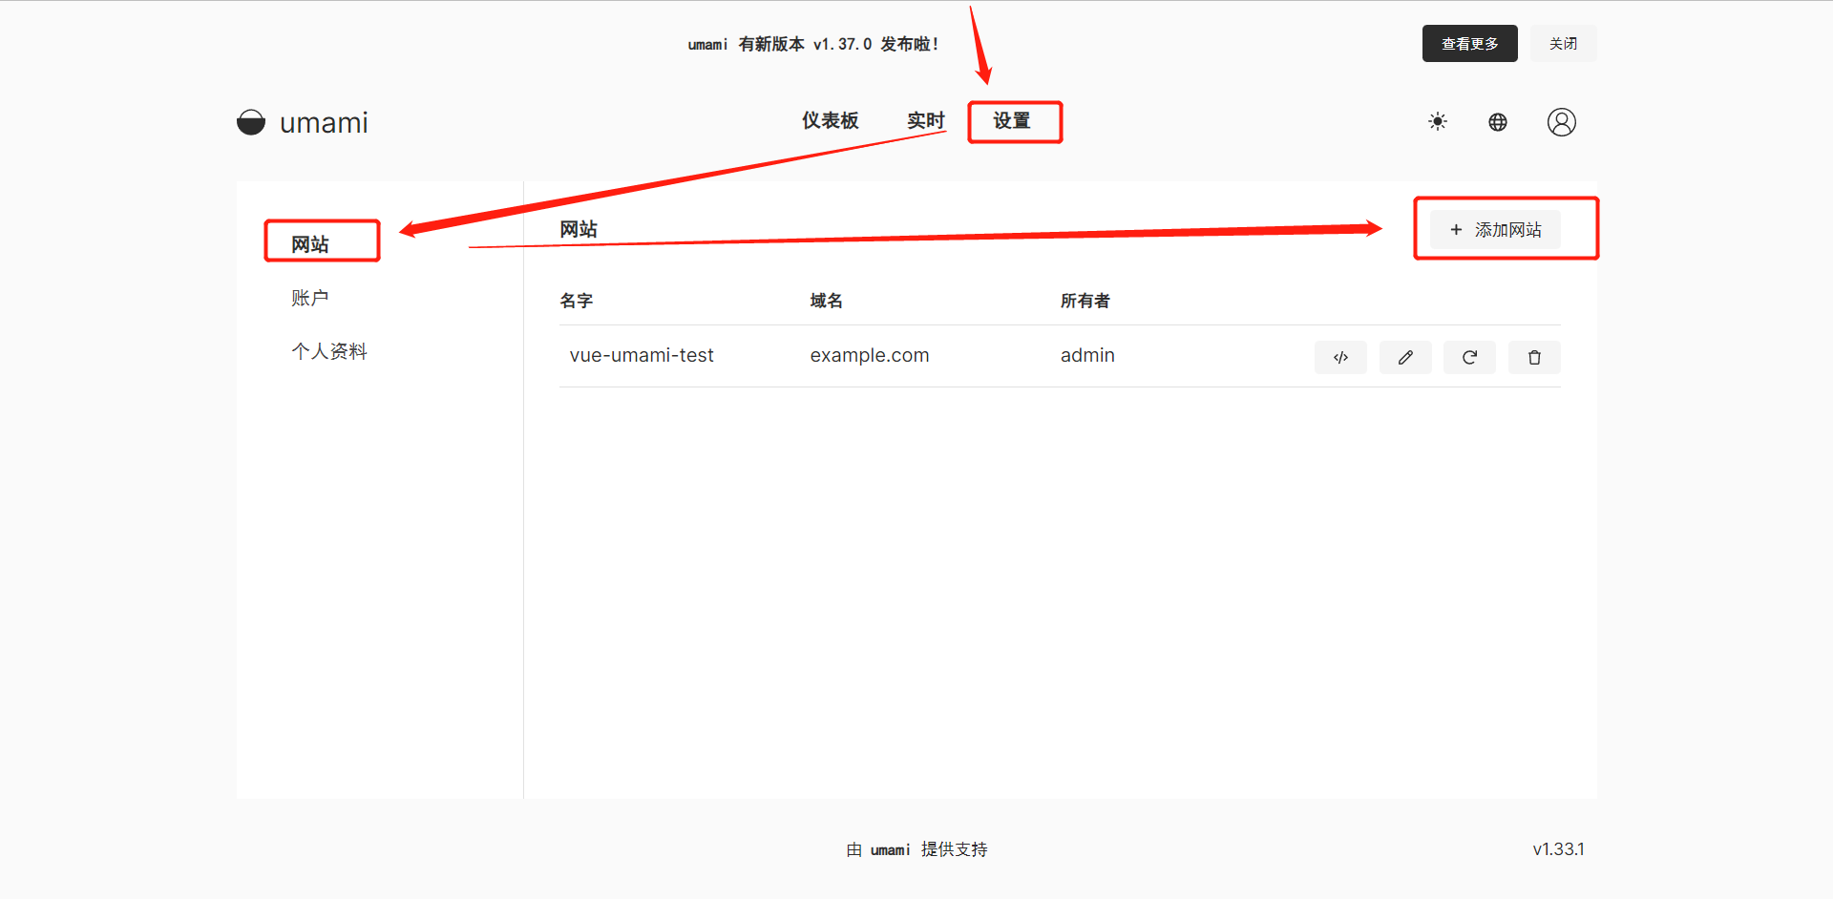Click the 添加网站 button
Viewport: 1833px width, 899px height.
[1495, 230]
